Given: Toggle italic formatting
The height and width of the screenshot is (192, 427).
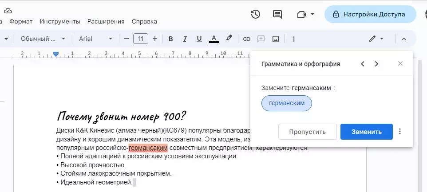Looking at the screenshot, I should (x=185, y=39).
